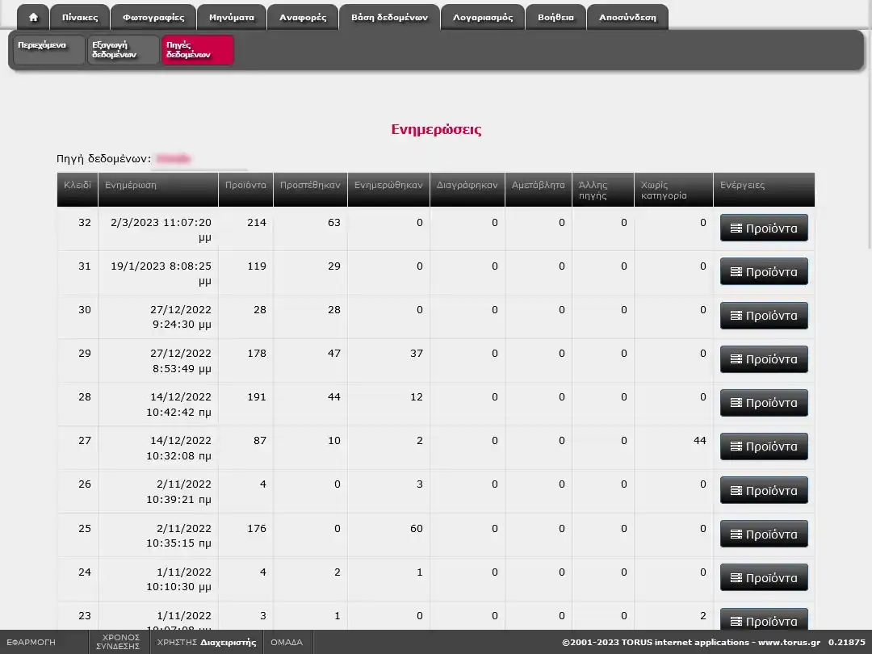The width and height of the screenshot is (872, 654).
Task: Show Προϊόντα for update key 31
Action: pos(764,272)
